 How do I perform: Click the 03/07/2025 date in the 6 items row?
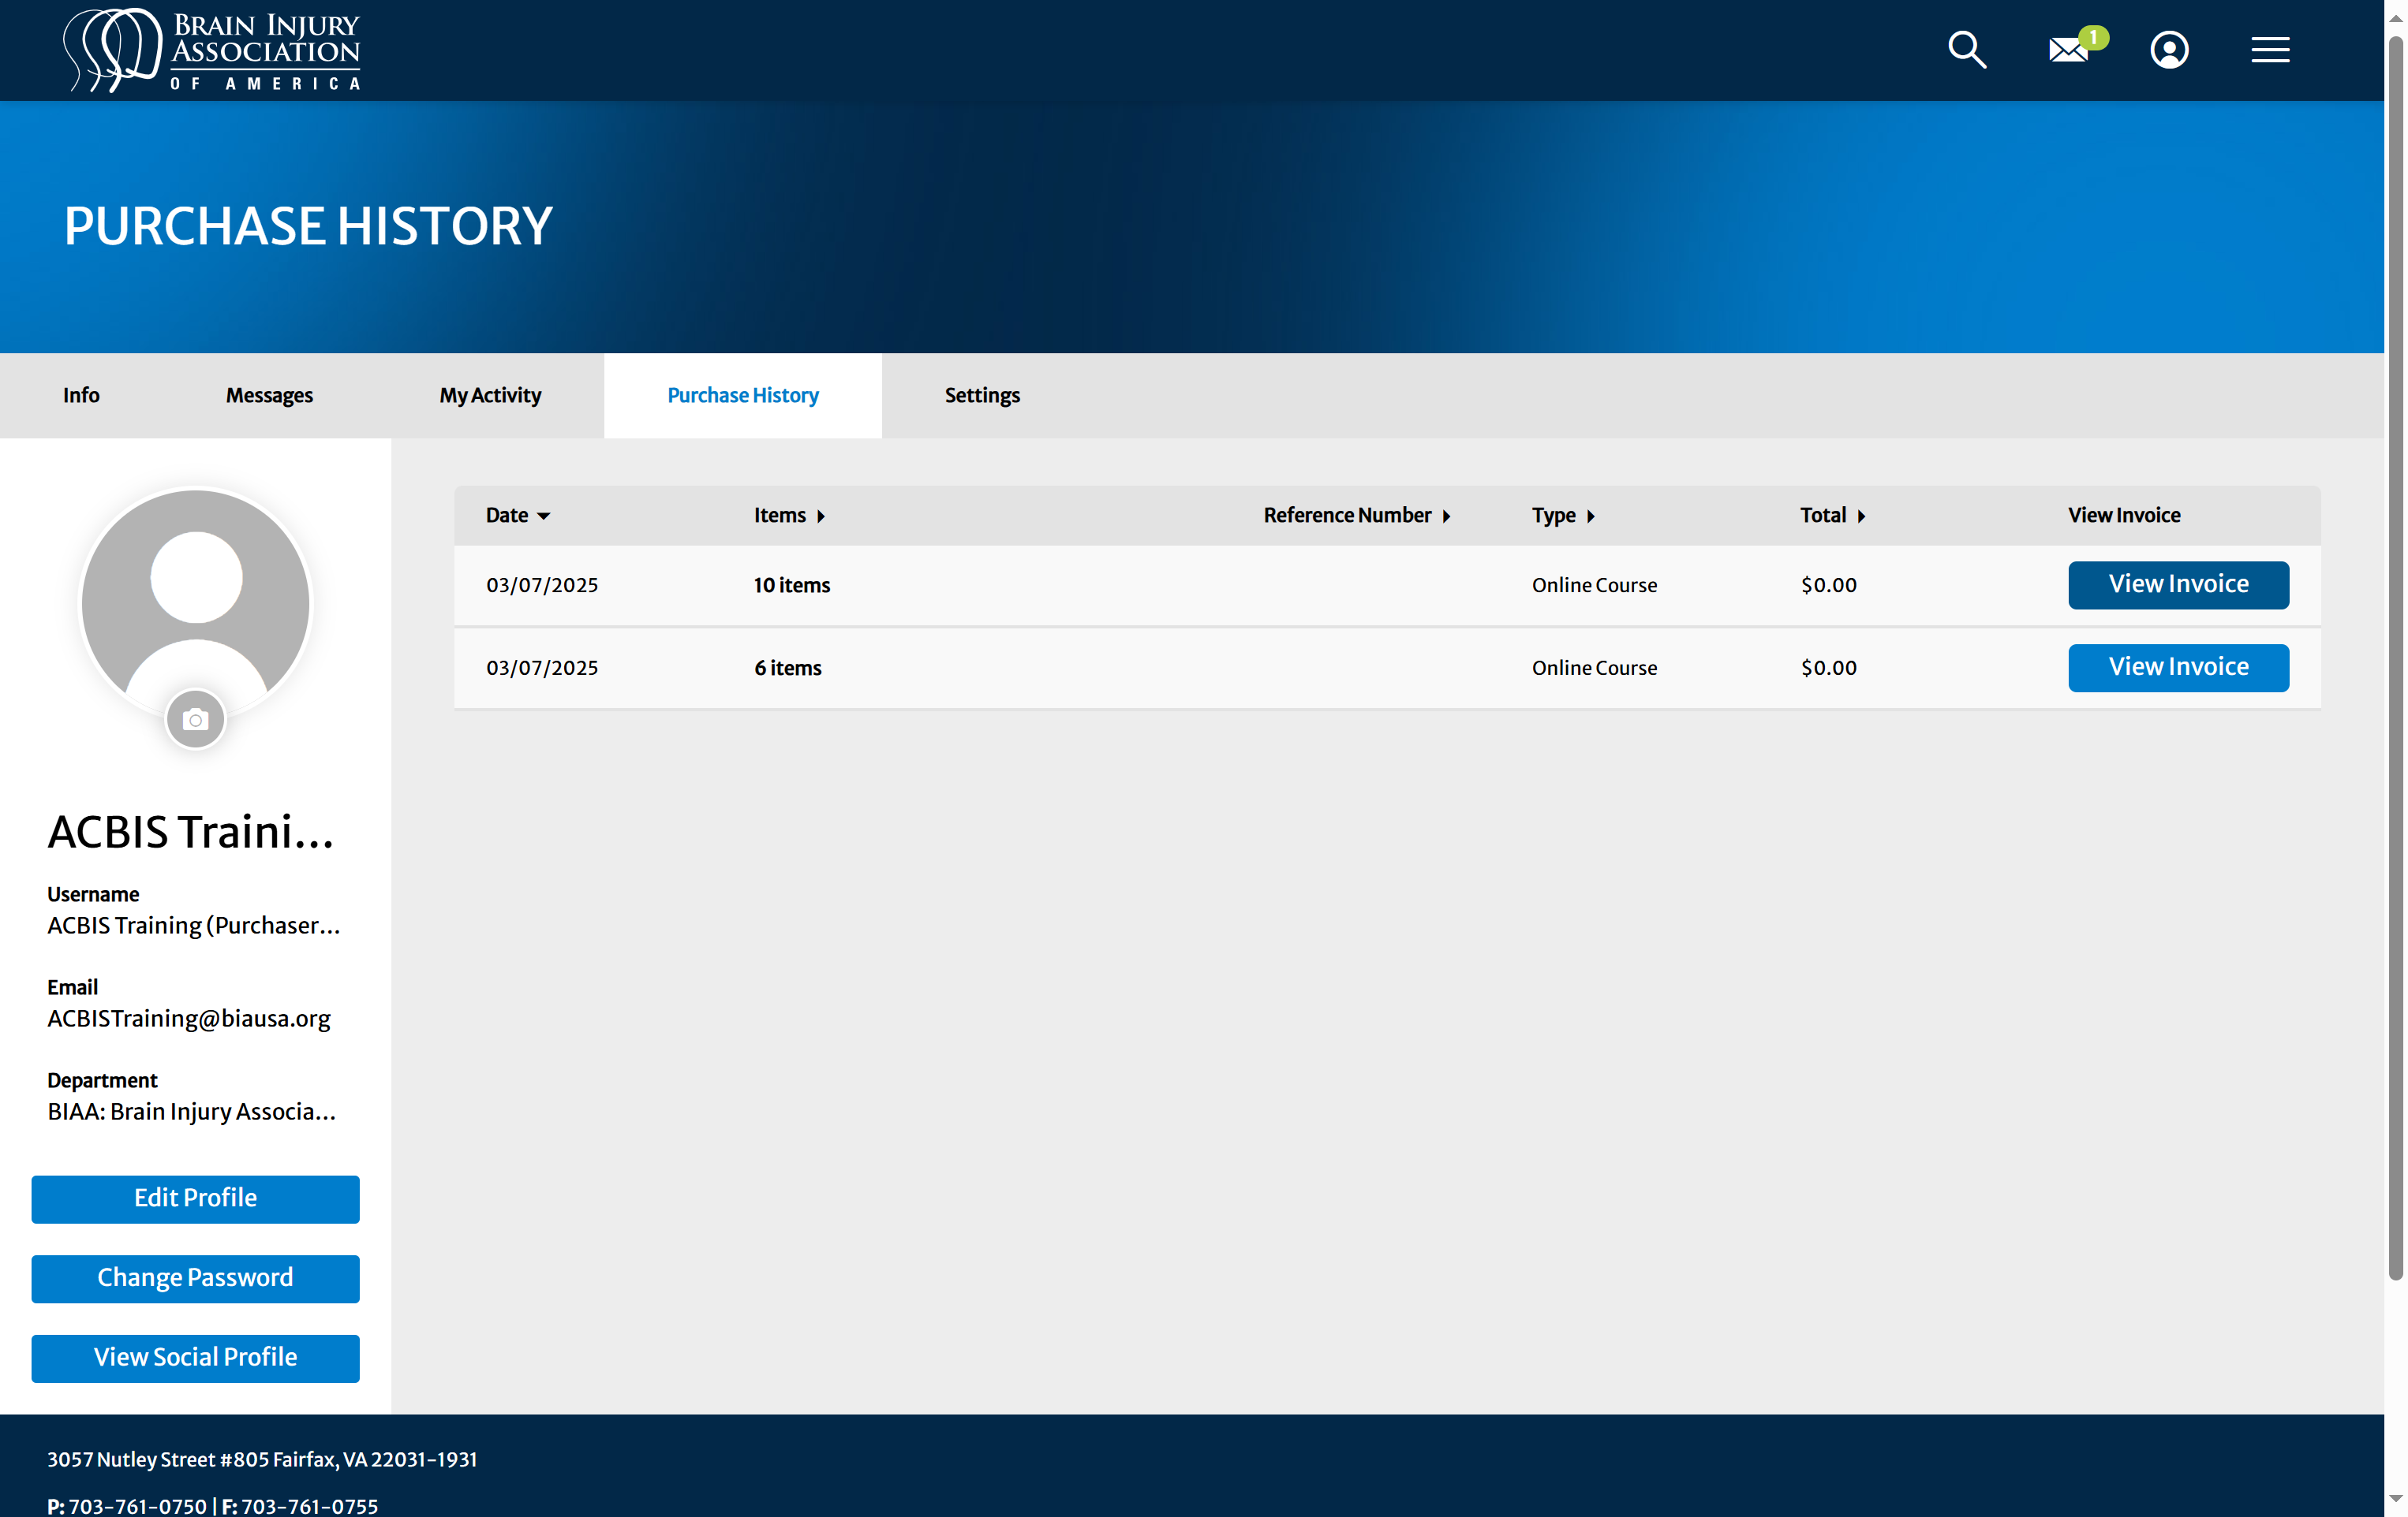pos(542,668)
